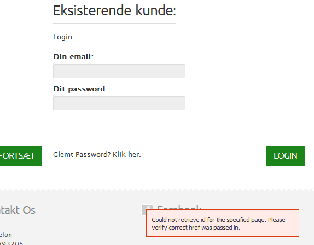Screen dimensions: 314x245
Task: Focus the Din email input field
Action: click(x=119, y=71)
